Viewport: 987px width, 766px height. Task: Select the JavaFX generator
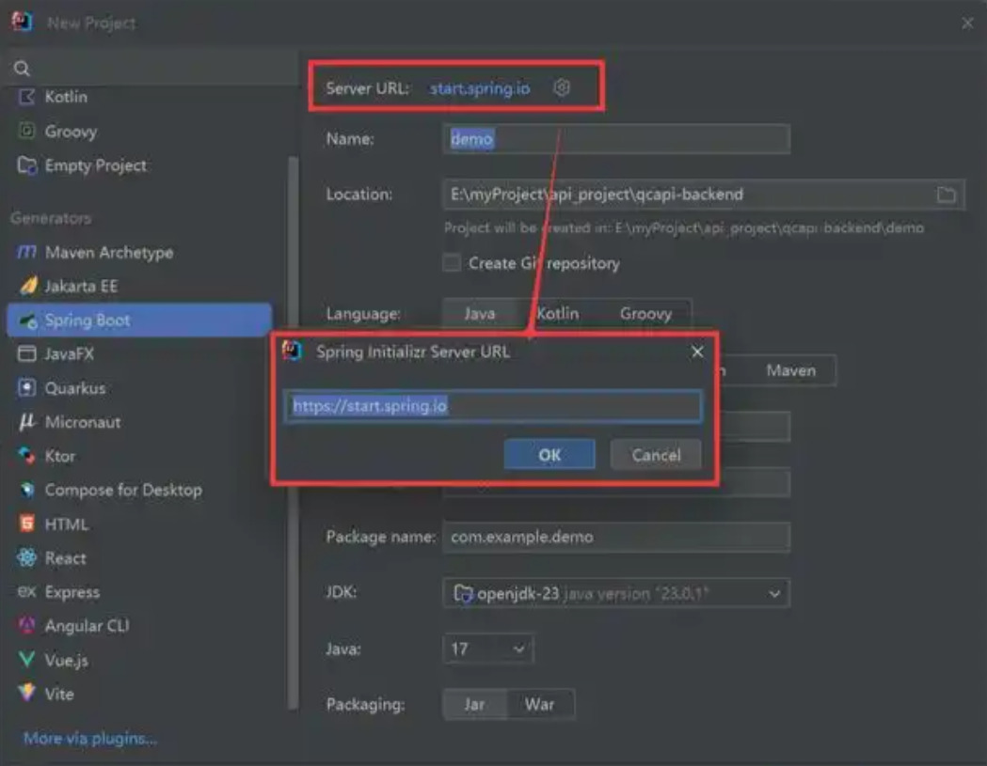pos(140,353)
